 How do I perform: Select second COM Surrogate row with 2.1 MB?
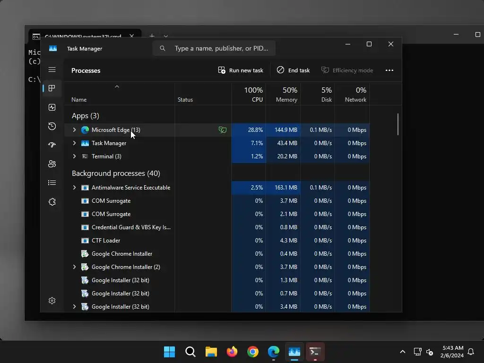click(x=217, y=214)
